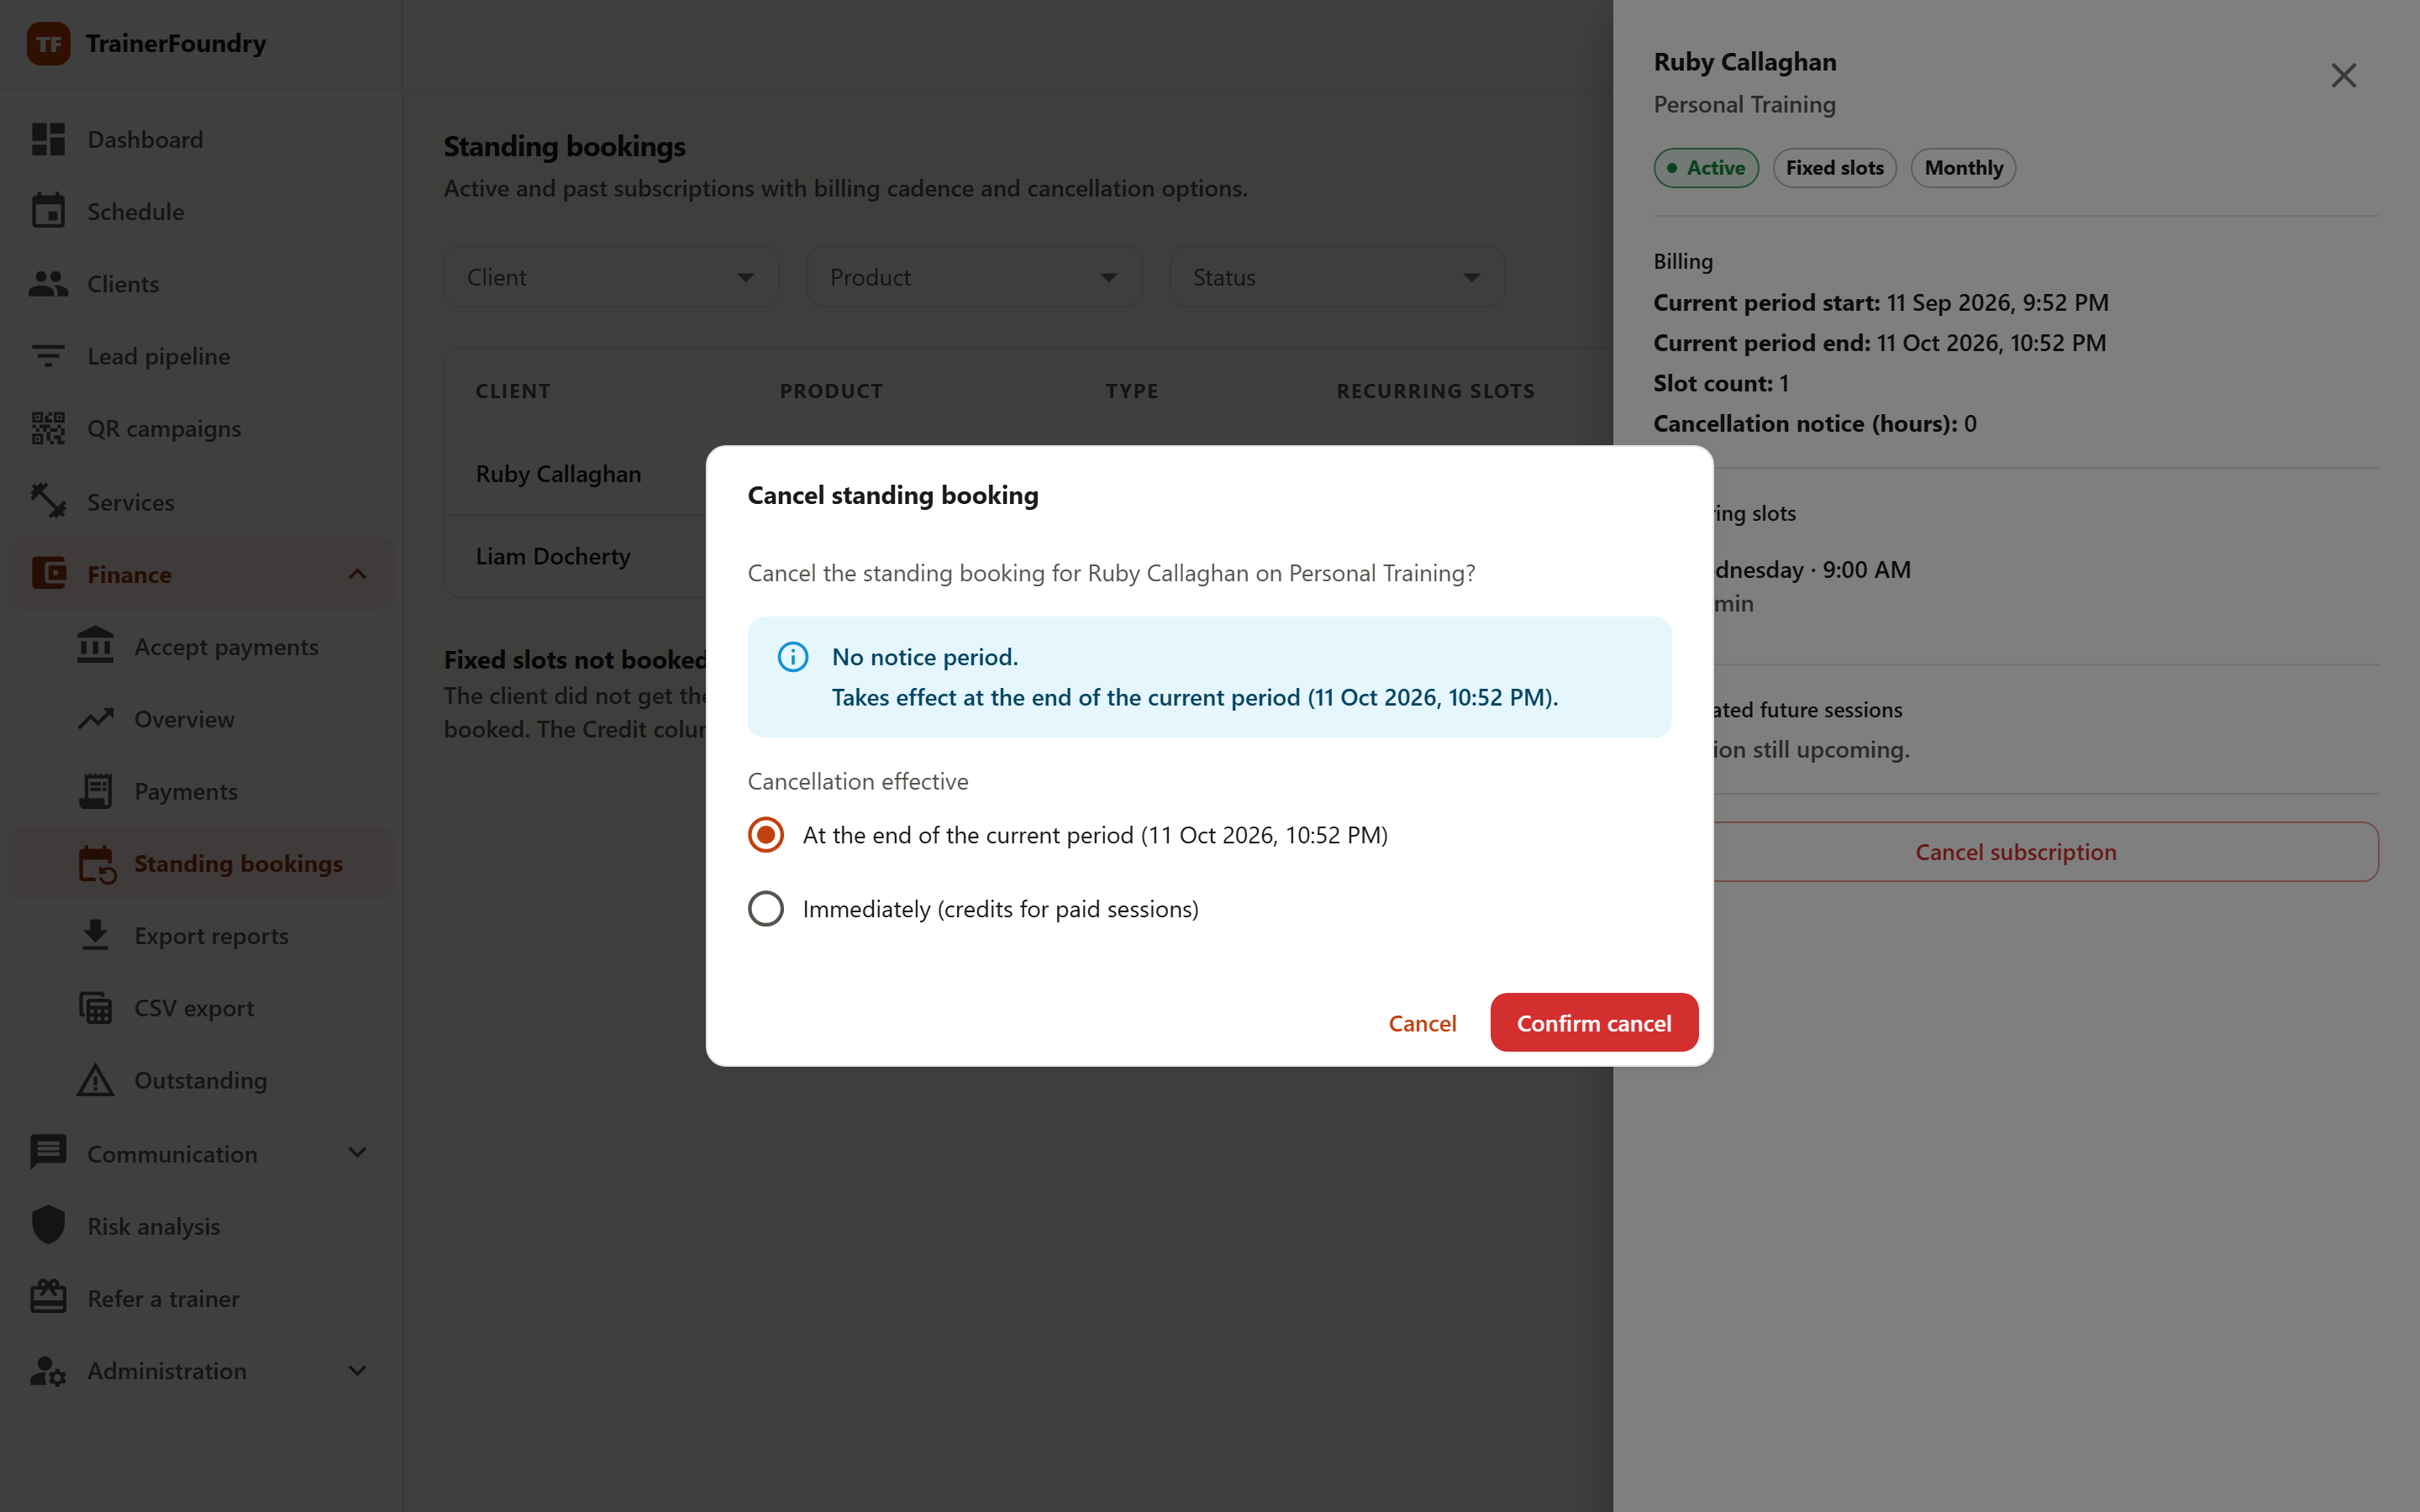Click the Cancel subscription button
The image size is (2420, 1512).
click(2016, 851)
